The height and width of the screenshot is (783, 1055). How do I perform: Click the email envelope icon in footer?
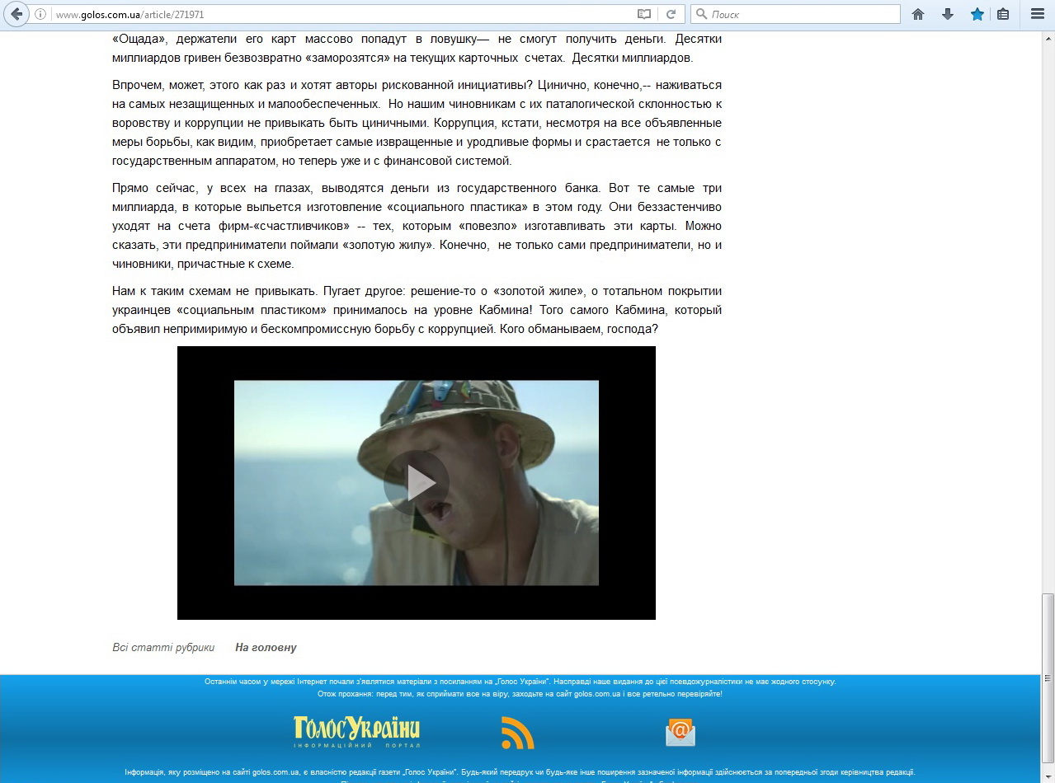[681, 732]
